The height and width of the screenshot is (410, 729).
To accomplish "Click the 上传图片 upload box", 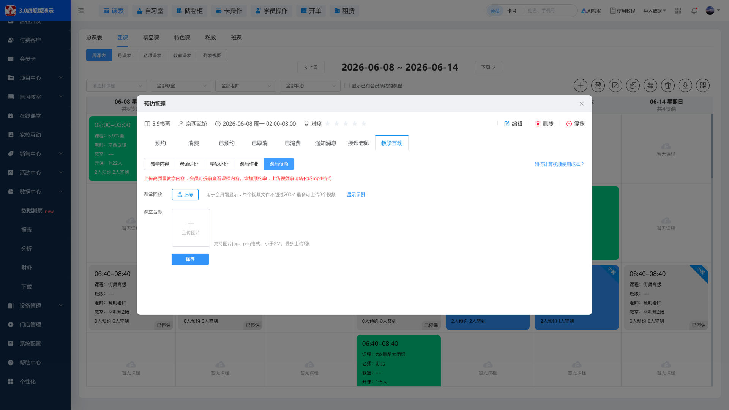I will 191,228.
